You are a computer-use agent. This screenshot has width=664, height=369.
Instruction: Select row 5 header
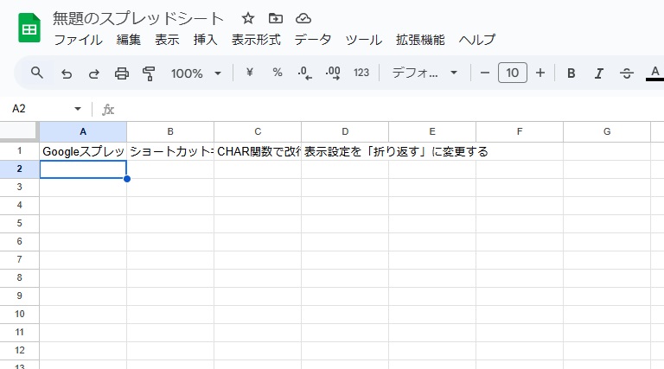tap(20, 224)
